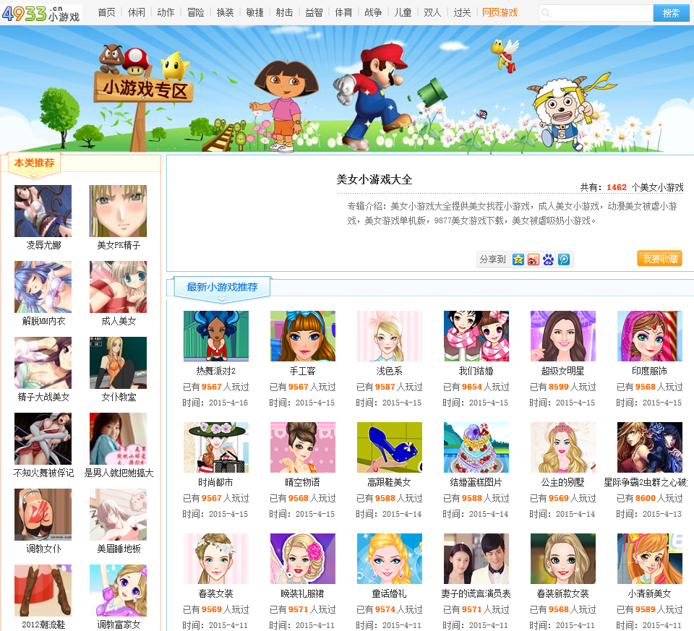Screen dimensions: 694x631
Task: Open the 动作 category
Action: pyautogui.click(x=166, y=13)
